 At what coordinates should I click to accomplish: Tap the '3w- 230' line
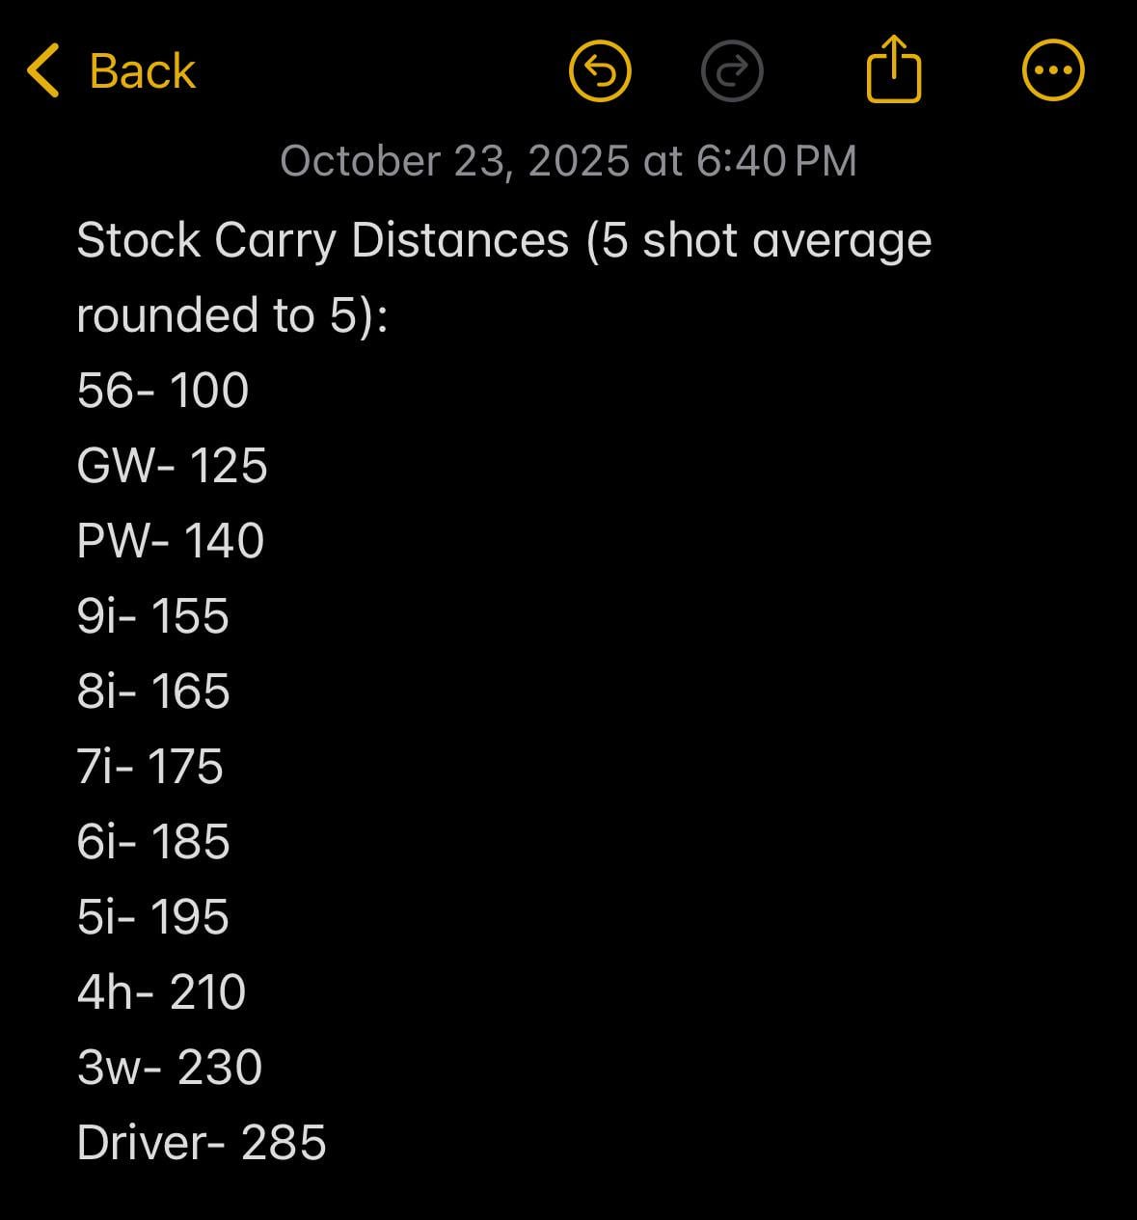pos(169,1068)
